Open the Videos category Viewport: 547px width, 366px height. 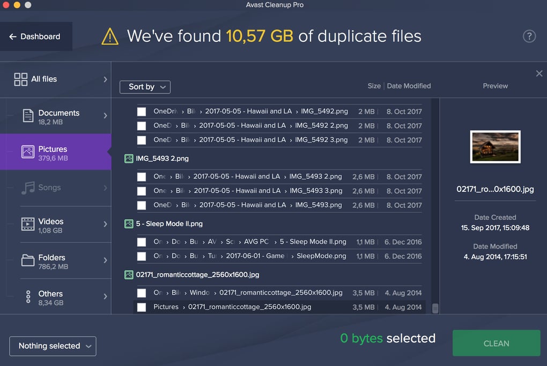pyautogui.click(x=54, y=225)
